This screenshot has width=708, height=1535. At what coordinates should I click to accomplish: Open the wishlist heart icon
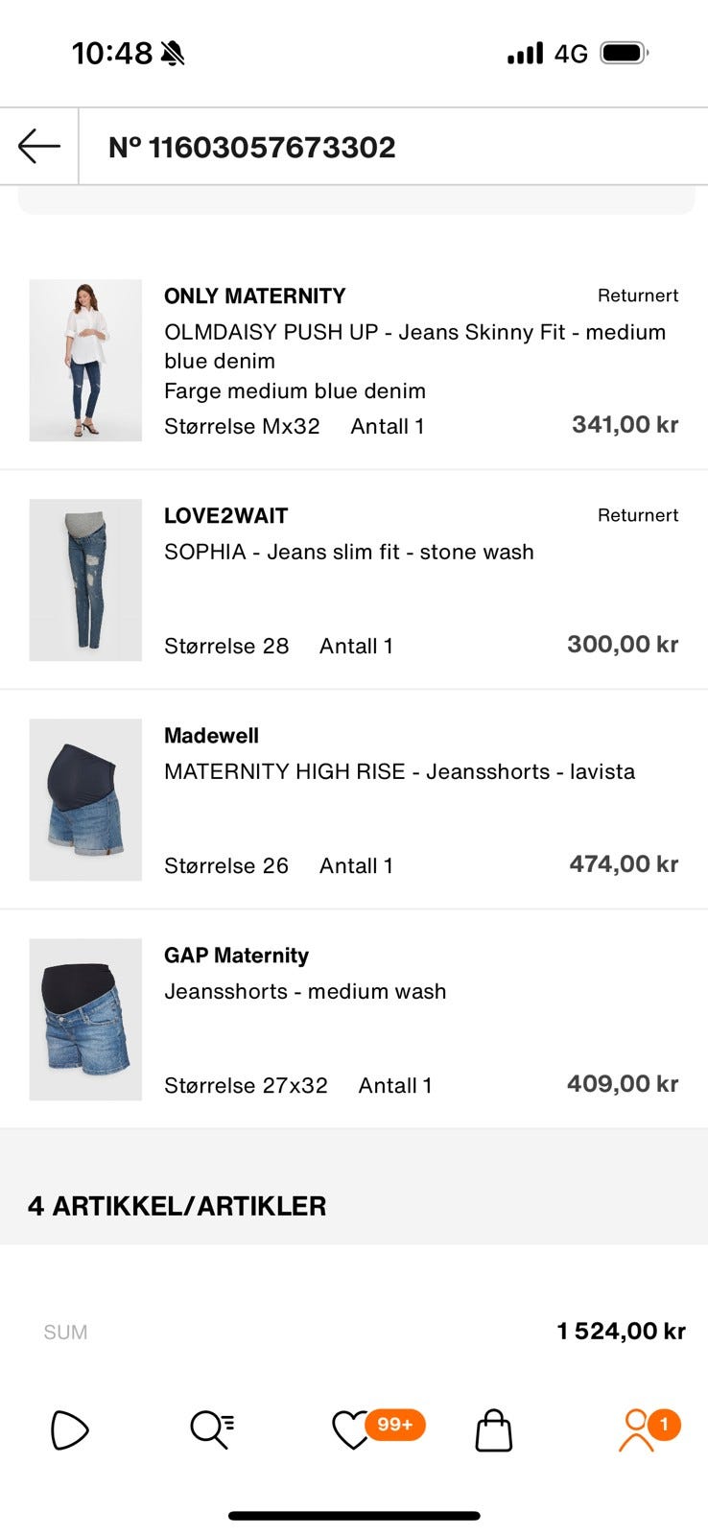point(349,1430)
